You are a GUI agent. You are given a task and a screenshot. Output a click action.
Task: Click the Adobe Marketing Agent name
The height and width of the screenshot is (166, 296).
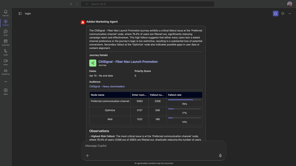click(102, 22)
